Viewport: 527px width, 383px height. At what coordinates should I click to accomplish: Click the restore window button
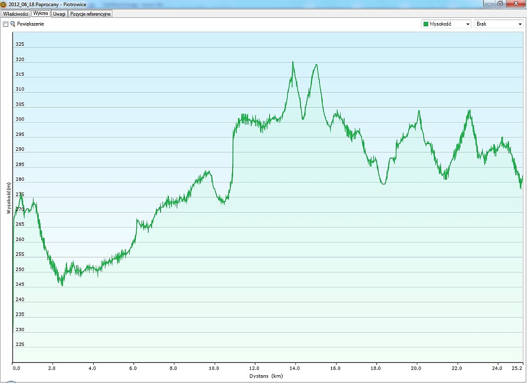(500, 3)
